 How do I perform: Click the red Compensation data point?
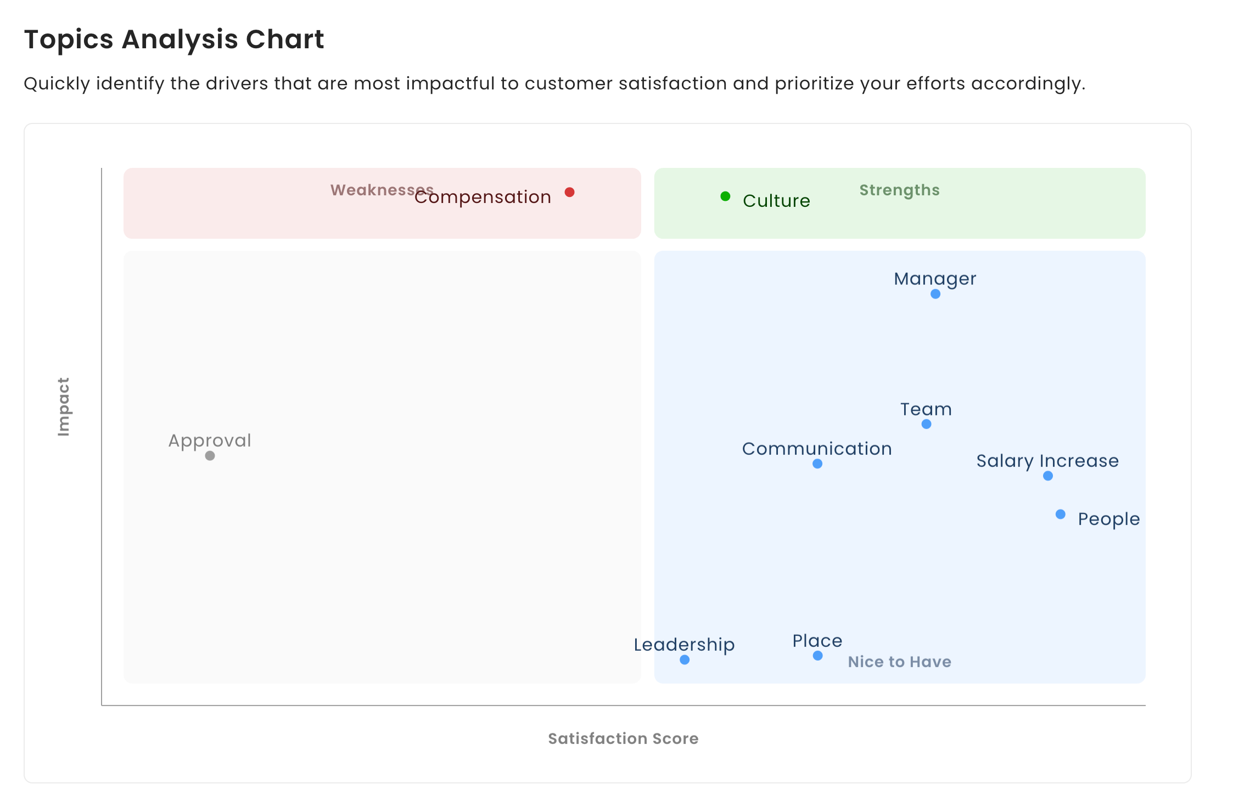tap(569, 192)
